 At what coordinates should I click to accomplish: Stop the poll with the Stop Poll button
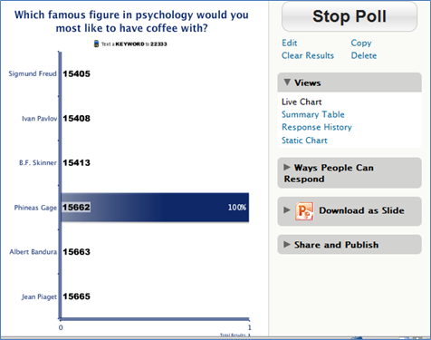tap(350, 16)
